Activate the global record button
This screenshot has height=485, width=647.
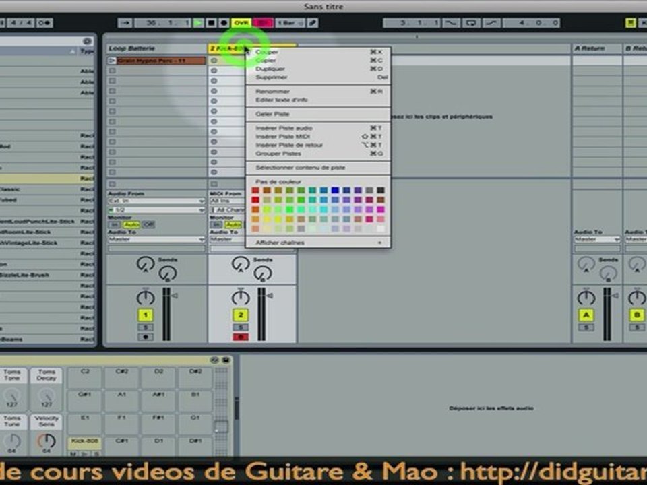224,23
